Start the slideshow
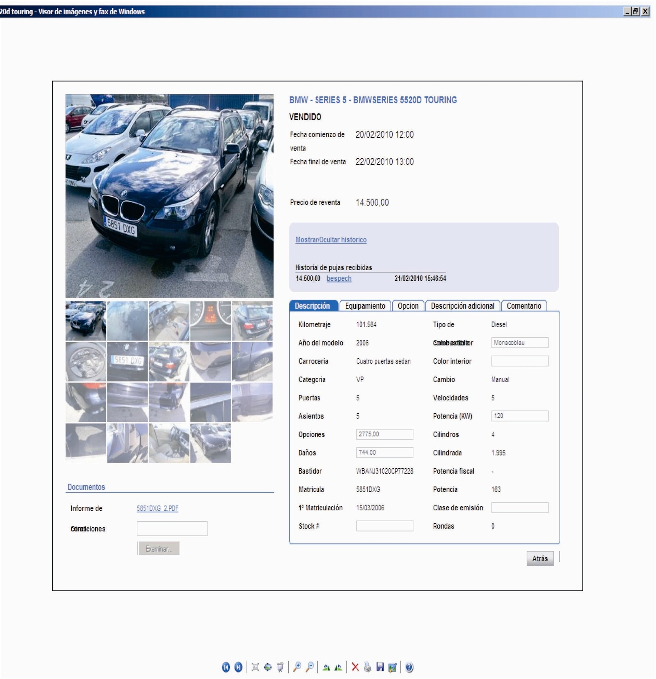Viewport: 656px width, 679px height. tap(281, 667)
